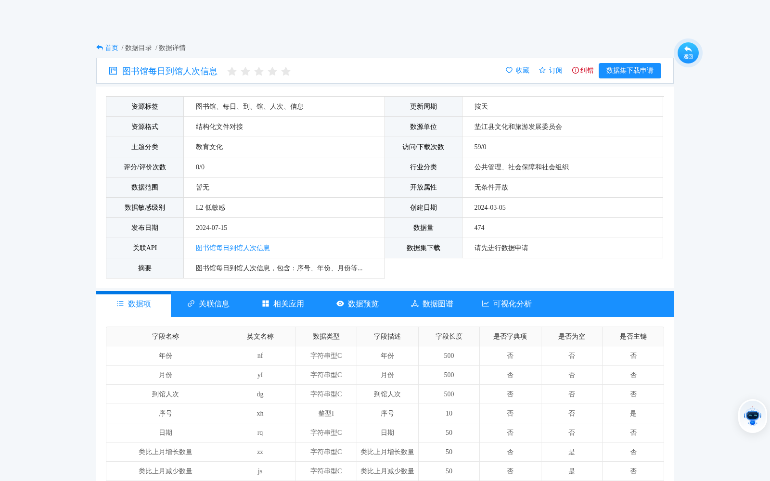The image size is (770, 481).
Task: Open the 数据图谱 tab
Action: click(x=432, y=304)
